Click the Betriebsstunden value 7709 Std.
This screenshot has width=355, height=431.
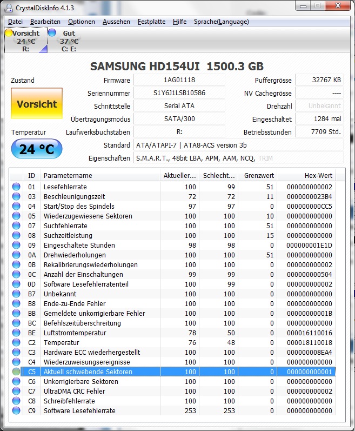pyautogui.click(x=319, y=131)
